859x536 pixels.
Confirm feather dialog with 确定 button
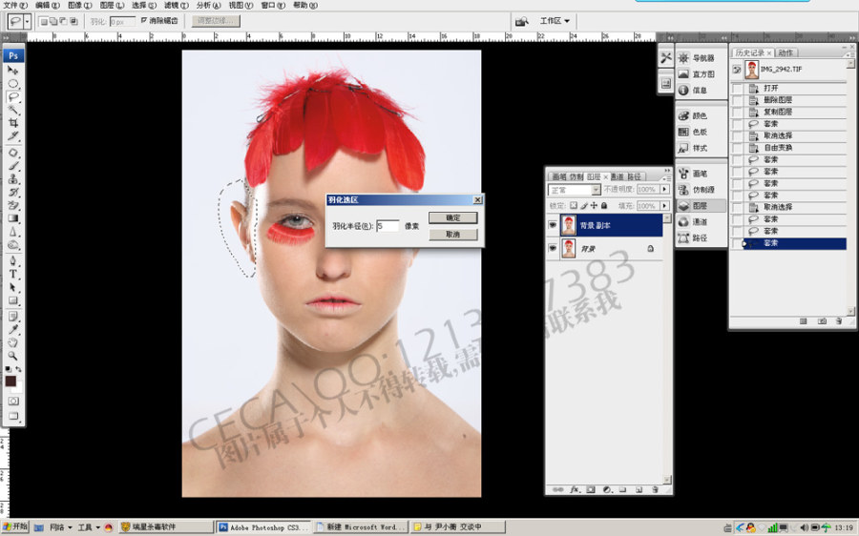453,217
